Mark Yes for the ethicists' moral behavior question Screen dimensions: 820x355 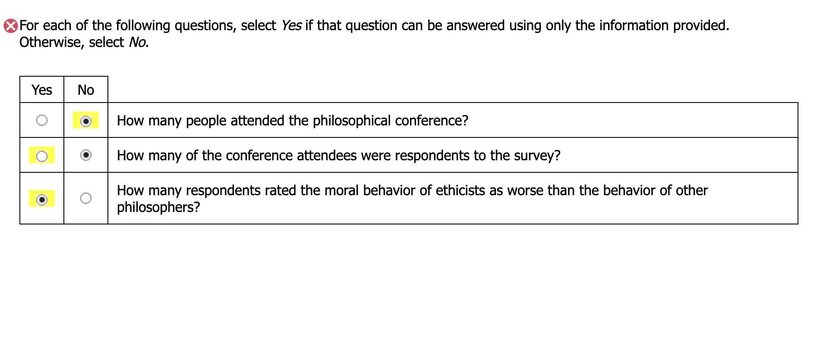(x=42, y=199)
